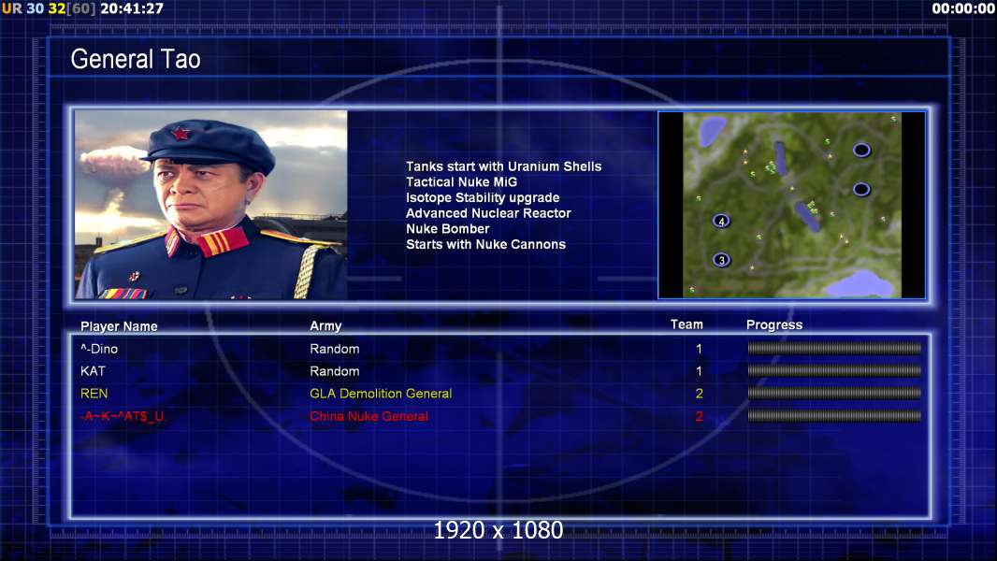Select player name -A~K~^AT$_U
This screenshot has height=561, width=997.
click(x=123, y=417)
